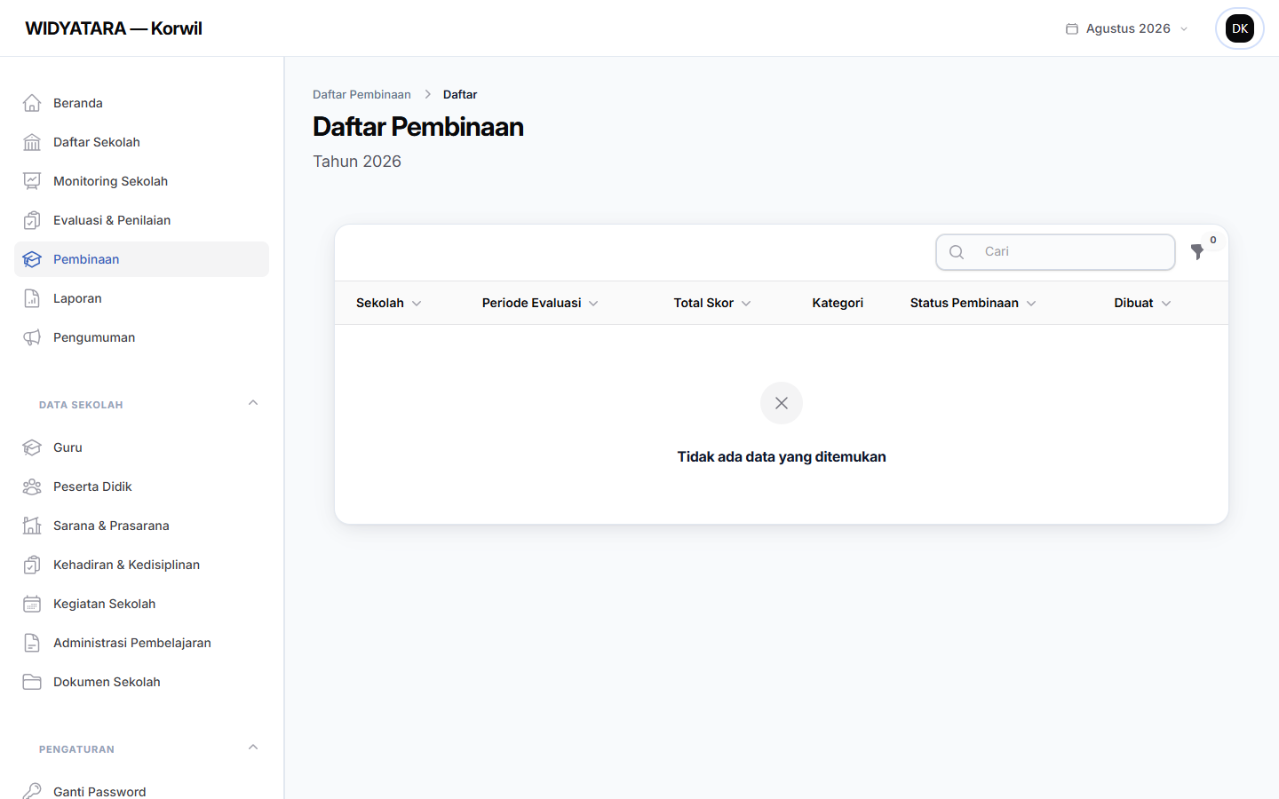Select Monitoring Sekolah in sidebar
This screenshot has height=799, width=1279.
point(141,181)
